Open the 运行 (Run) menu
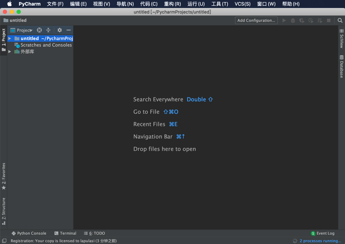Viewport: 345px width, 244px height. [x=196, y=4]
